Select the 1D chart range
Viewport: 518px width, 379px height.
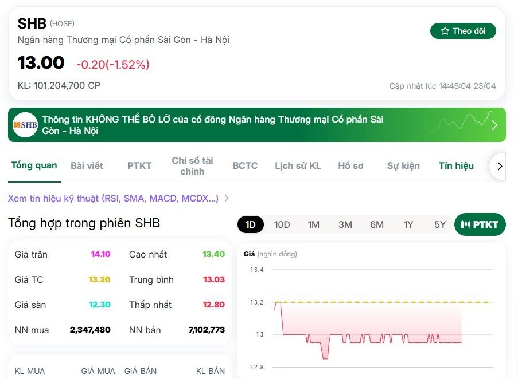(x=251, y=224)
